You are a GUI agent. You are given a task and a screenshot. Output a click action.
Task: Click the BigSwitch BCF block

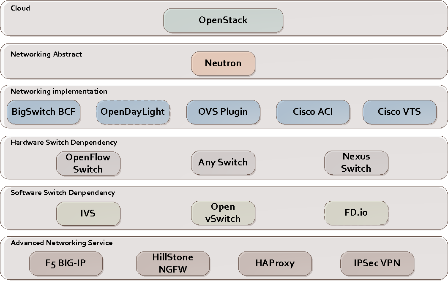click(44, 112)
